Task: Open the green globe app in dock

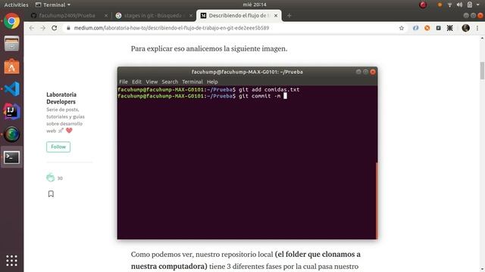Action: point(12,134)
